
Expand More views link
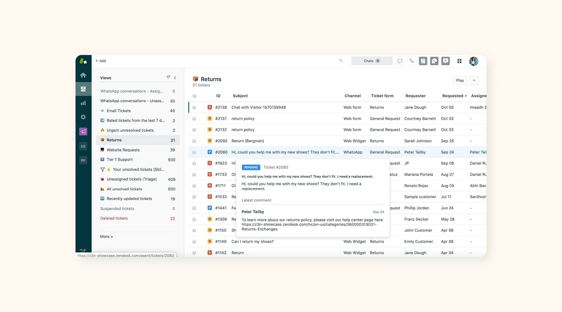106,236
